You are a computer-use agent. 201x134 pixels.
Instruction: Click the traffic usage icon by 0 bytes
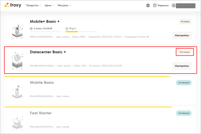pos(31,29)
